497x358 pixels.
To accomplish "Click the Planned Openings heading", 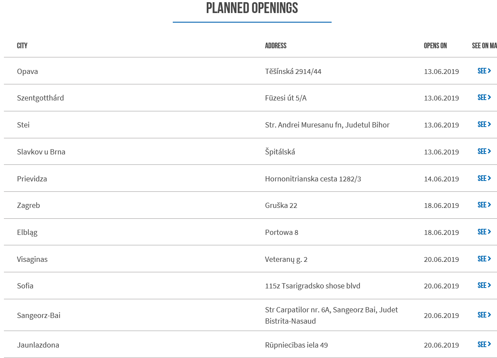I will coord(252,8).
